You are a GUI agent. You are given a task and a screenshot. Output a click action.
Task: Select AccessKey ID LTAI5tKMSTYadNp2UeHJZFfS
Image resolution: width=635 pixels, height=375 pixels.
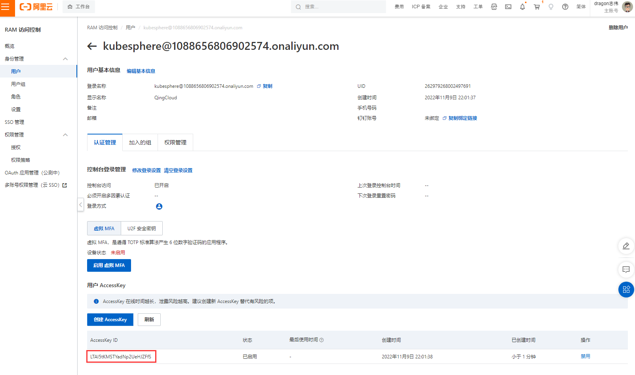click(121, 357)
